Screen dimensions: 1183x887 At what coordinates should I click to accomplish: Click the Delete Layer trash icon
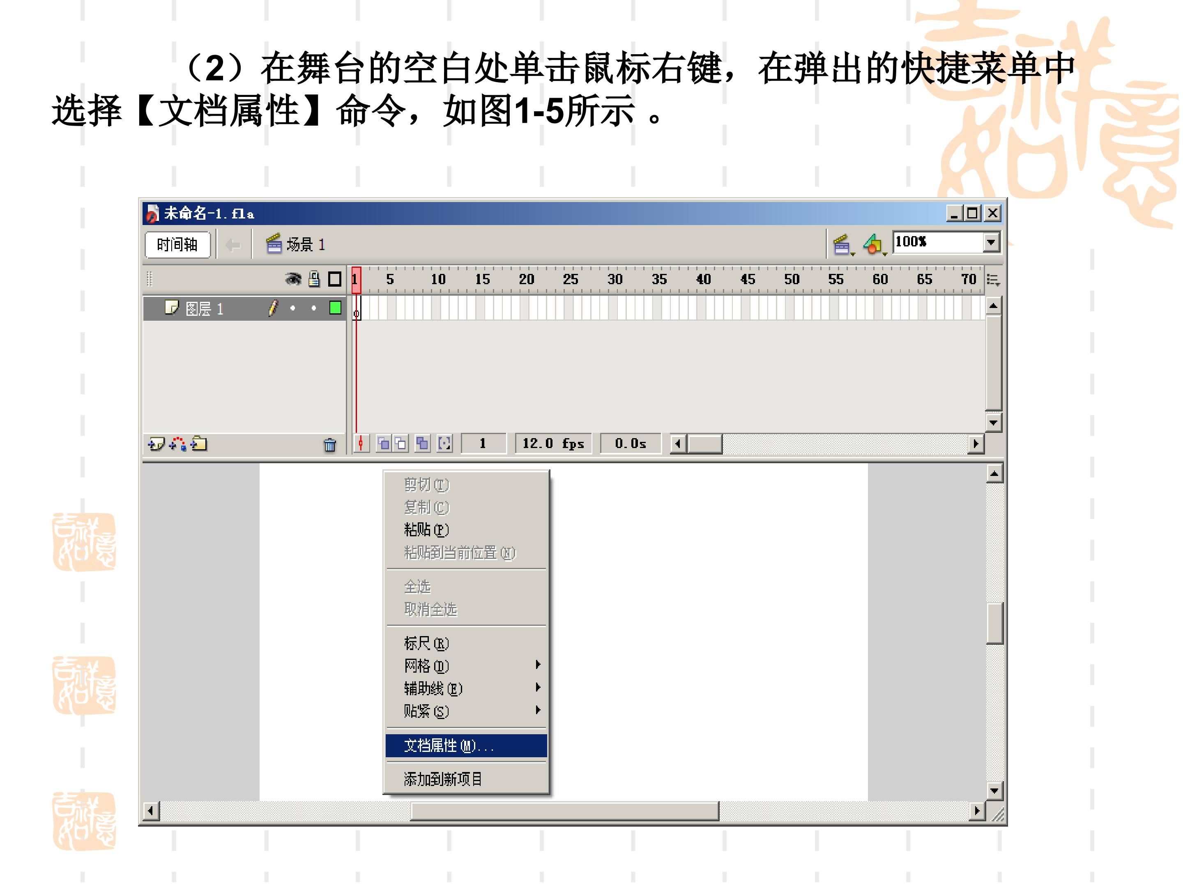330,444
